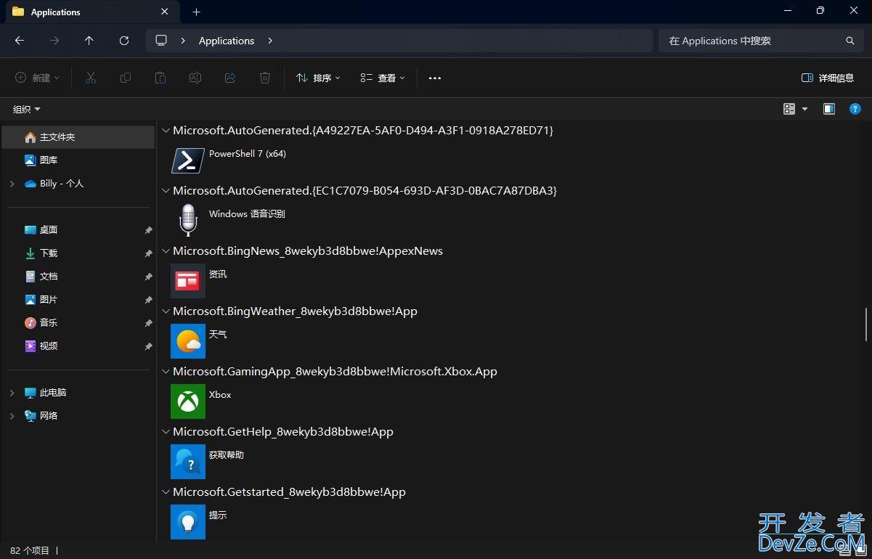Open the 新建 new item dropdown
Viewport: 872px width, 559px height.
tap(37, 78)
